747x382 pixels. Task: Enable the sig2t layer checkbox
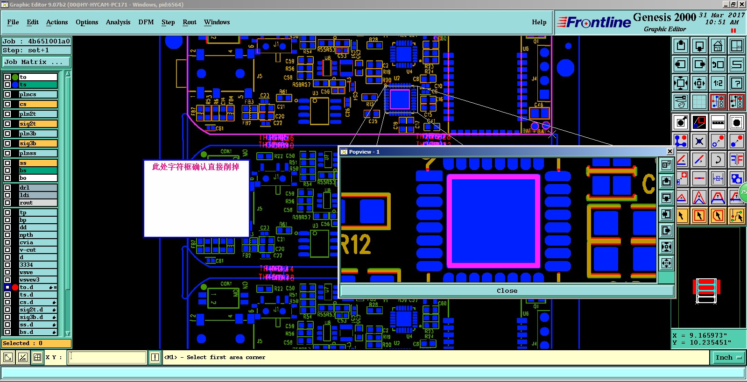coord(7,124)
